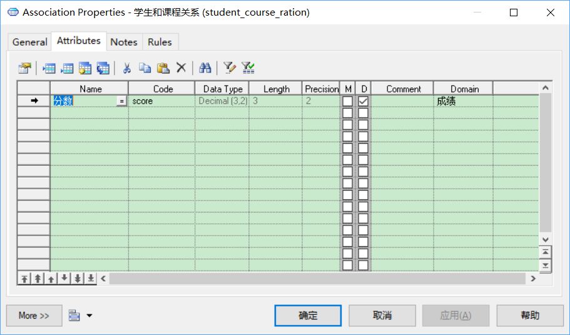Click the Find a Row binoculars icon
570x335 pixels.
(x=205, y=68)
